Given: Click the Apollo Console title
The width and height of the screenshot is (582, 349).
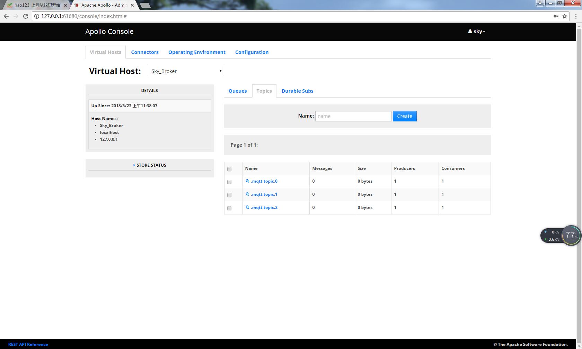Looking at the screenshot, I should (109, 31).
